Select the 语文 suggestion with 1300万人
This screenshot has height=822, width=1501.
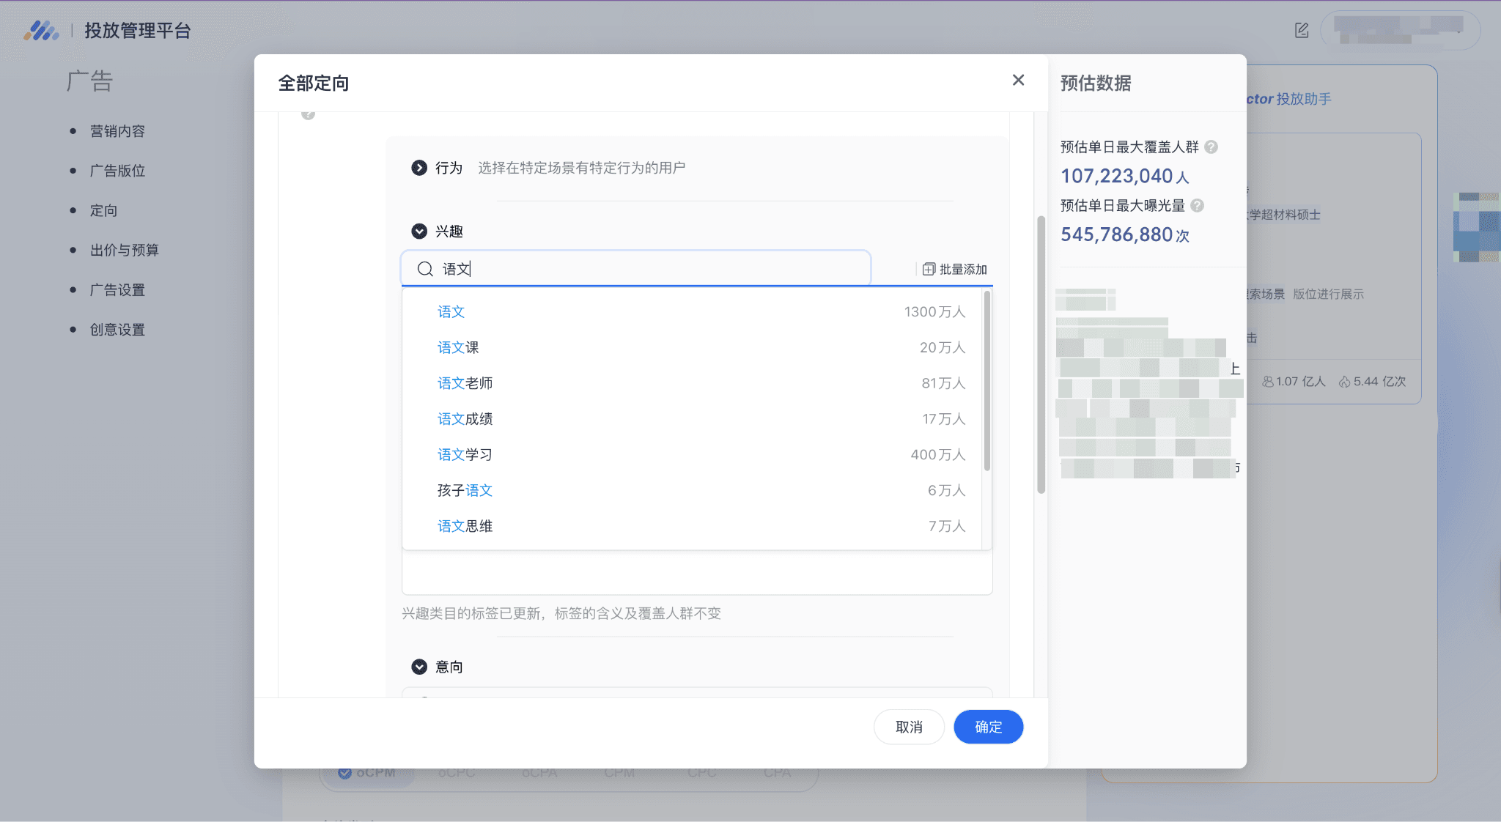point(451,312)
